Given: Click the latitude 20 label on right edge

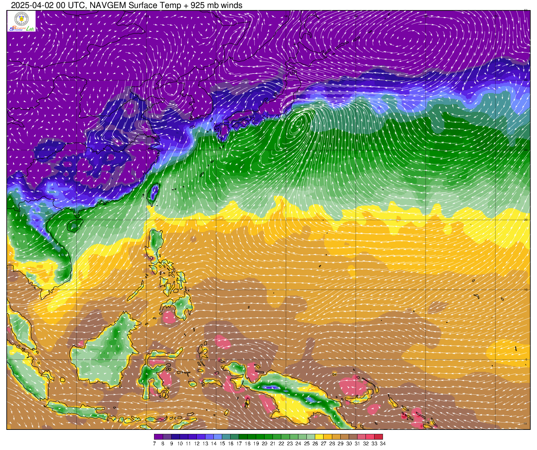Looking at the screenshot, I should 526,220.
